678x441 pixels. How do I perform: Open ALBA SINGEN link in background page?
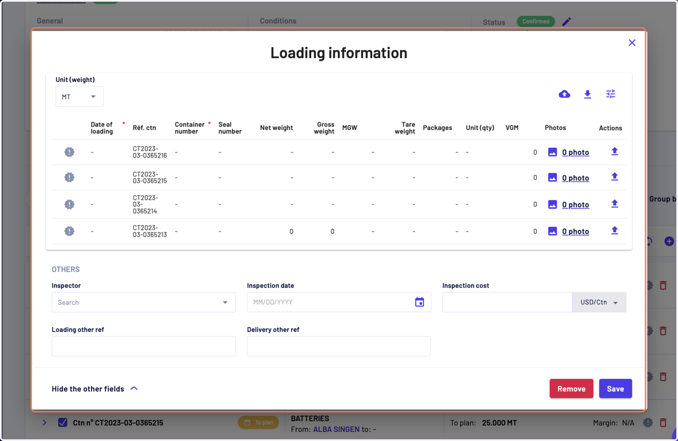click(x=336, y=429)
